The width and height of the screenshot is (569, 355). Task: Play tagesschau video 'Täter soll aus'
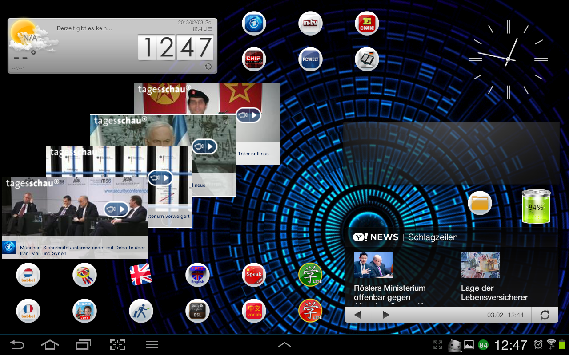pyautogui.click(x=248, y=115)
